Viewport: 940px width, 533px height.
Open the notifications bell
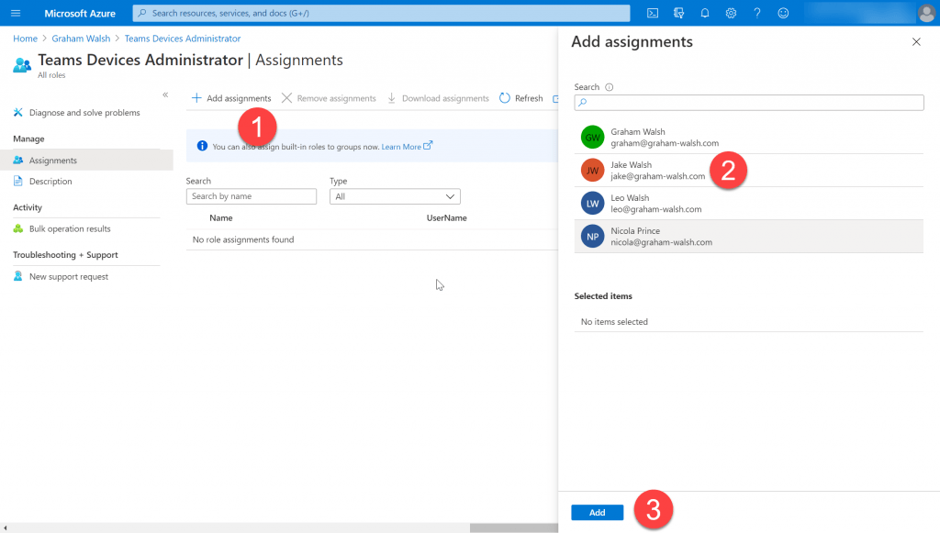[704, 13]
